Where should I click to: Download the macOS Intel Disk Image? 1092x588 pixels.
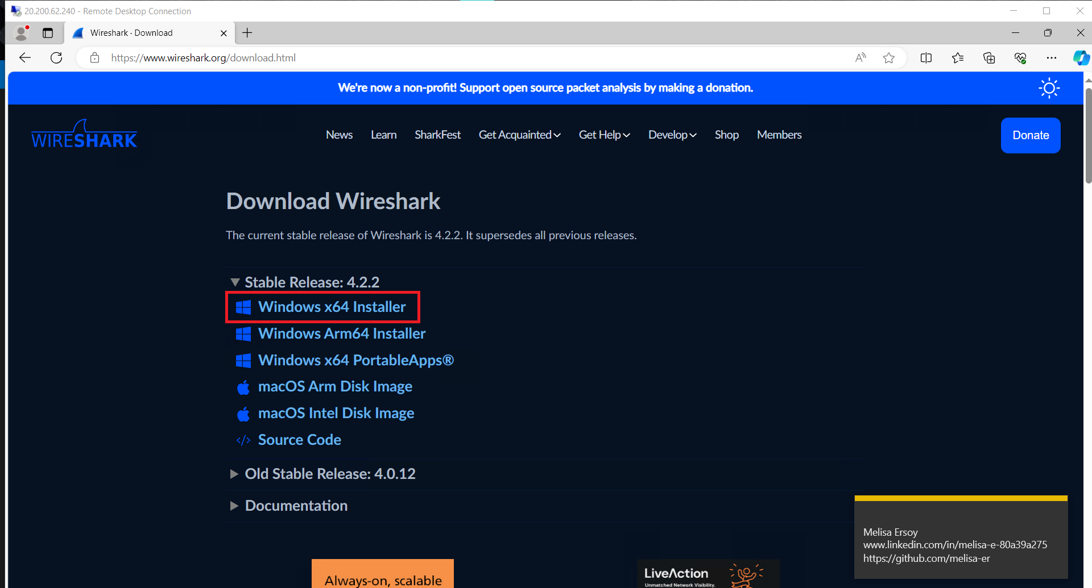pyautogui.click(x=336, y=413)
